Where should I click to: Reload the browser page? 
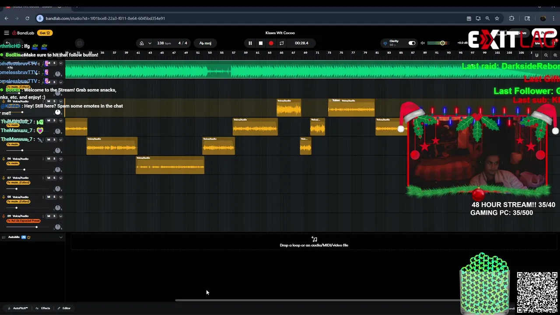coord(27,18)
